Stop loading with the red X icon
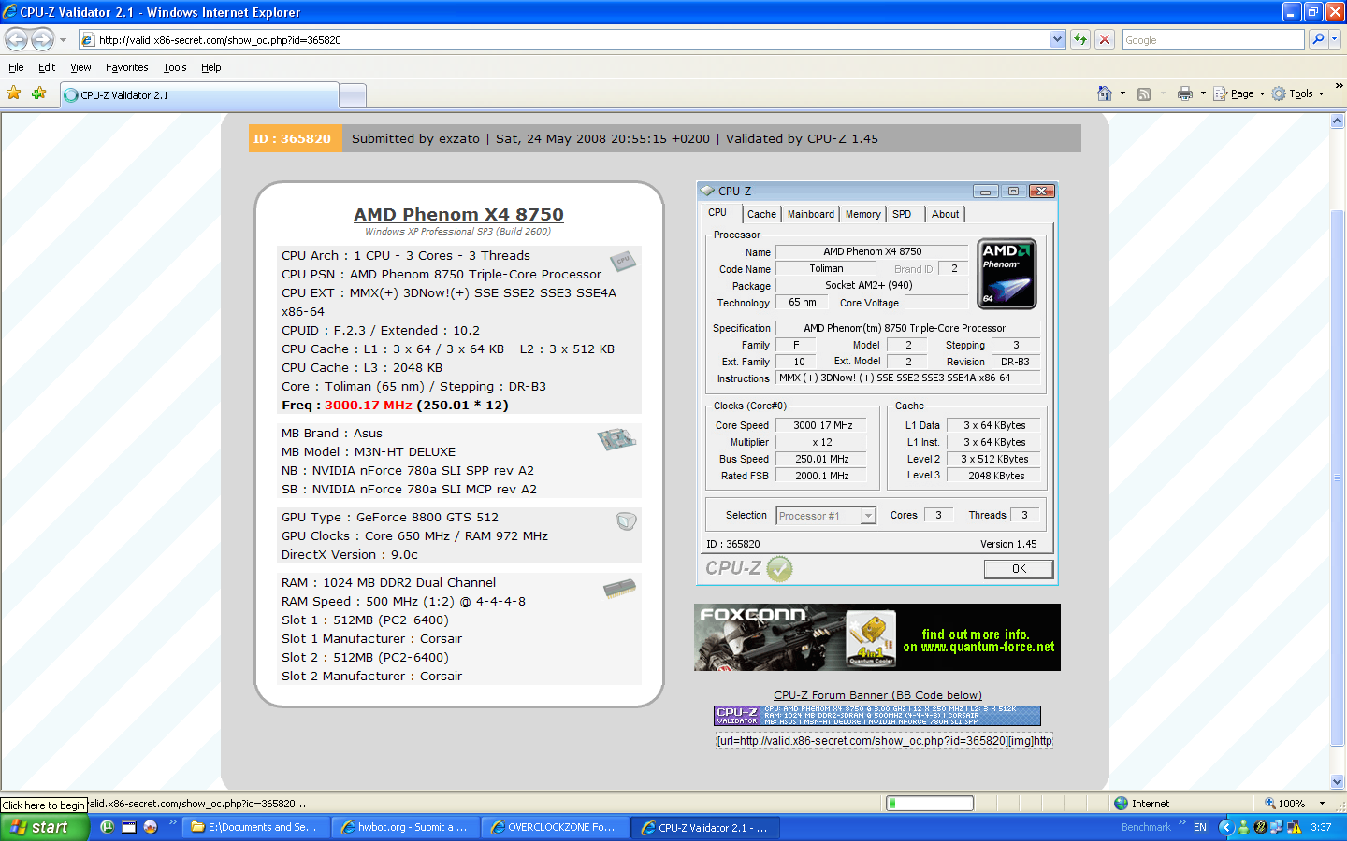This screenshot has width=1347, height=841. tap(1105, 39)
